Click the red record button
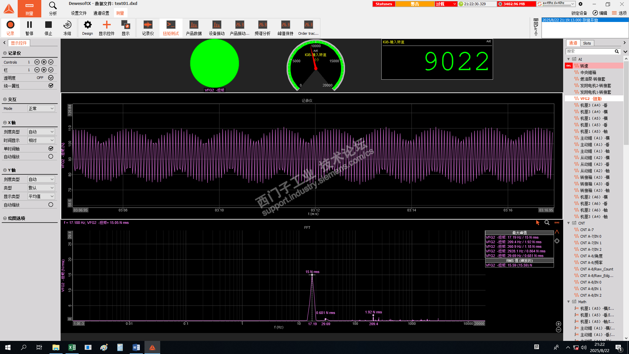The image size is (629, 354). [x=10, y=25]
